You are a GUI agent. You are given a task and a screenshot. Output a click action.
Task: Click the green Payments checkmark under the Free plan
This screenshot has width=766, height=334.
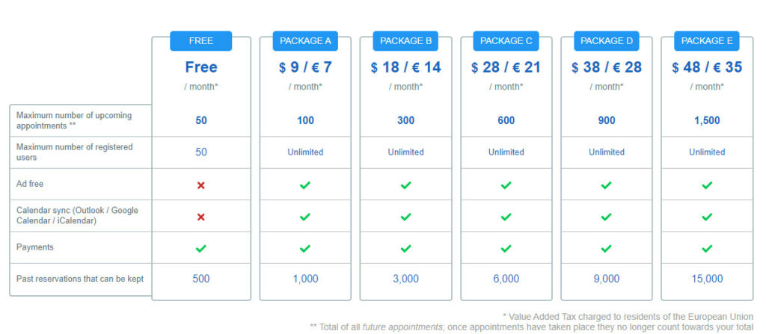point(200,249)
